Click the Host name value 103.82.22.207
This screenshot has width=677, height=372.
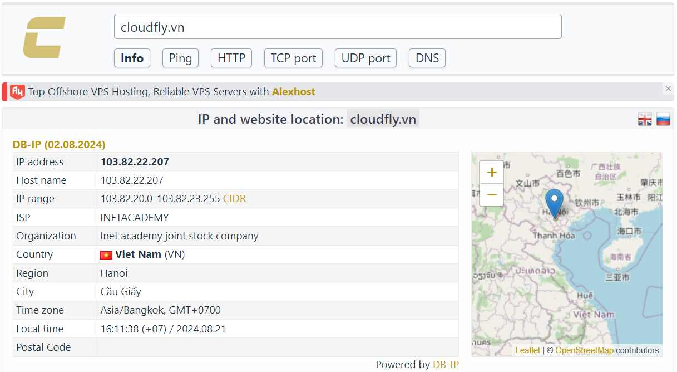tap(132, 180)
